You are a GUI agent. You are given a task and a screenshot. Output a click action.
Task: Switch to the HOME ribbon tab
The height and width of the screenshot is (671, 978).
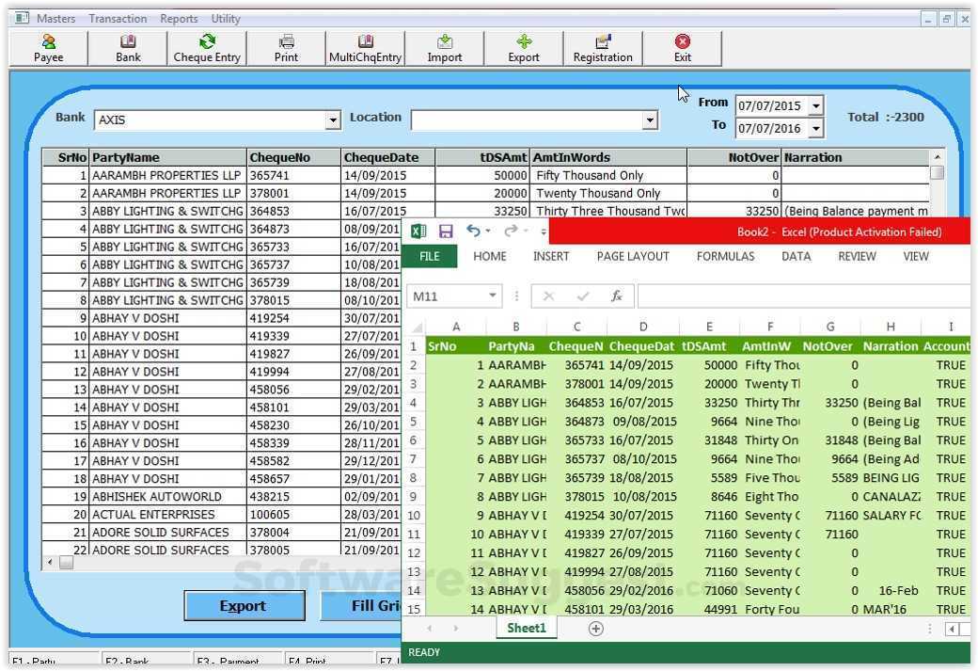point(489,256)
